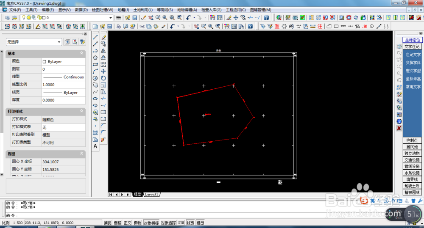Click the printer Plot icon
This screenshot has width=424, height=228.
[118, 27]
